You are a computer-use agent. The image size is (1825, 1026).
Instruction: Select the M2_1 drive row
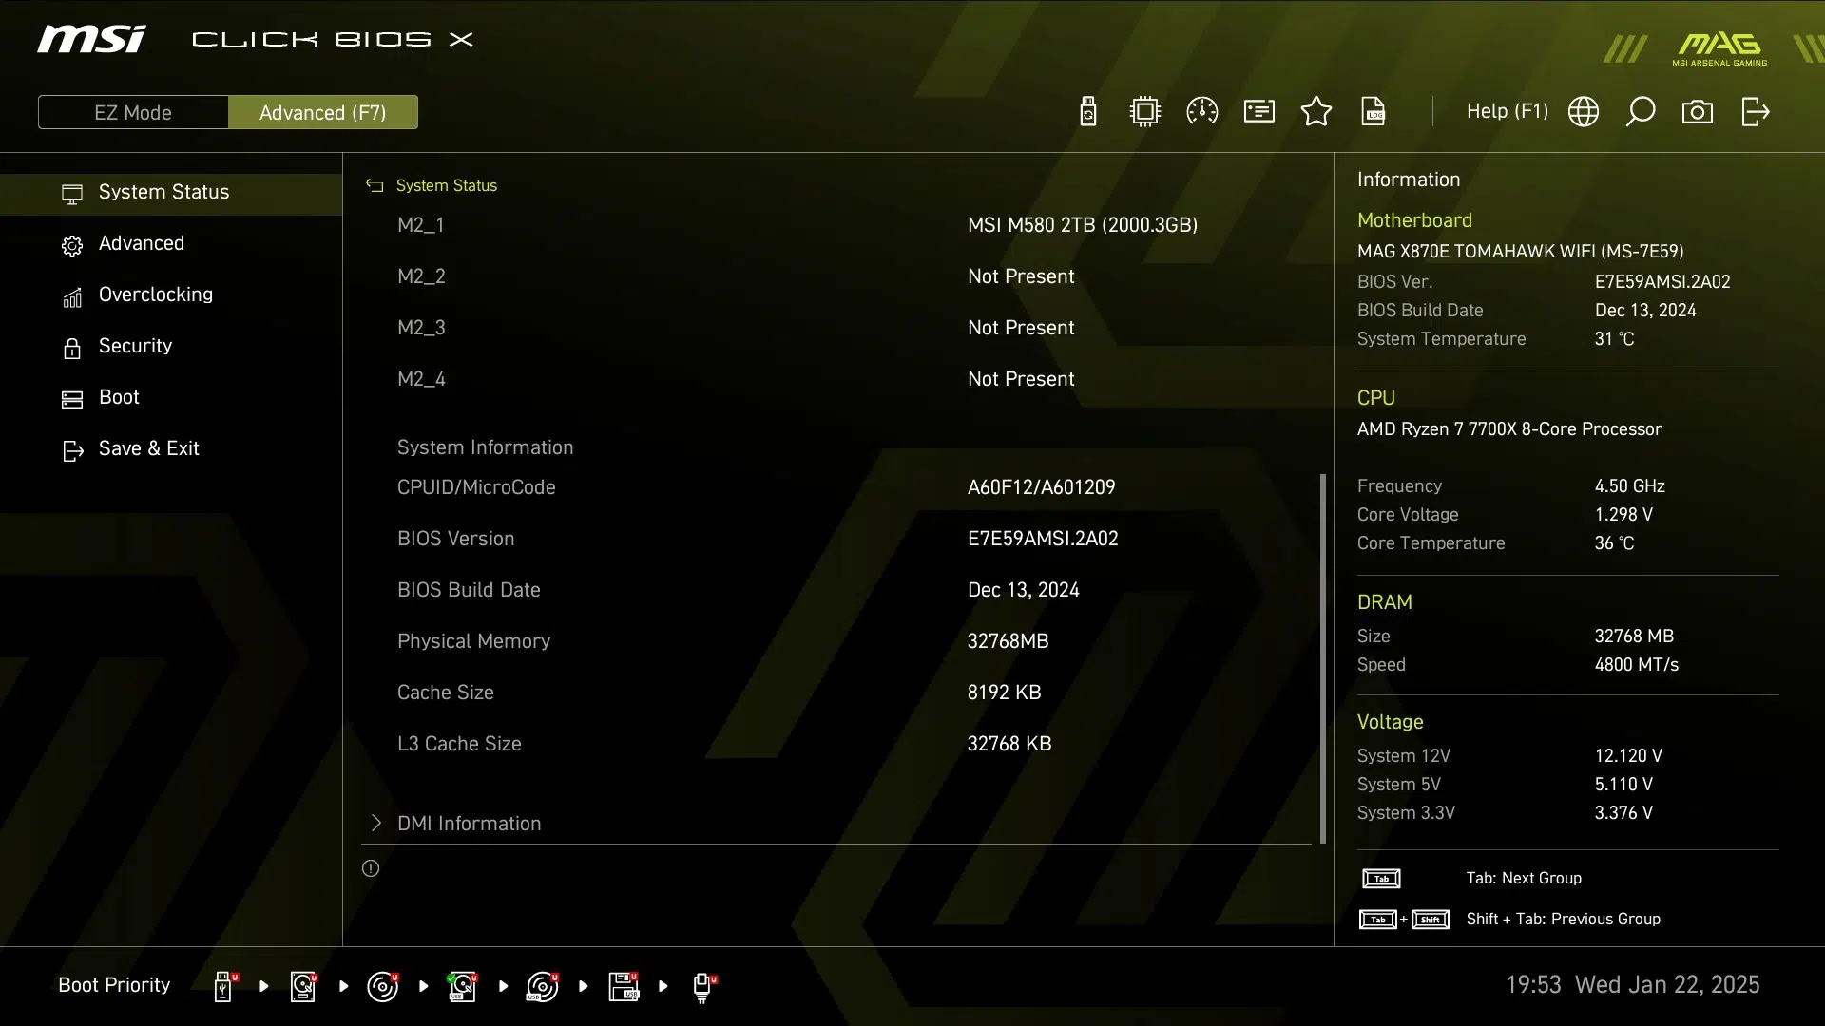coord(836,225)
